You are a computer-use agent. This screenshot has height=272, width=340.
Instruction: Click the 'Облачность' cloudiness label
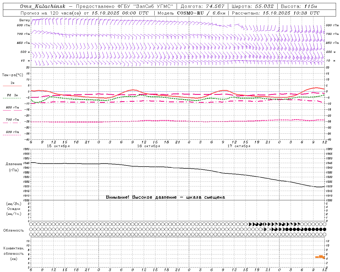(14, 230)
